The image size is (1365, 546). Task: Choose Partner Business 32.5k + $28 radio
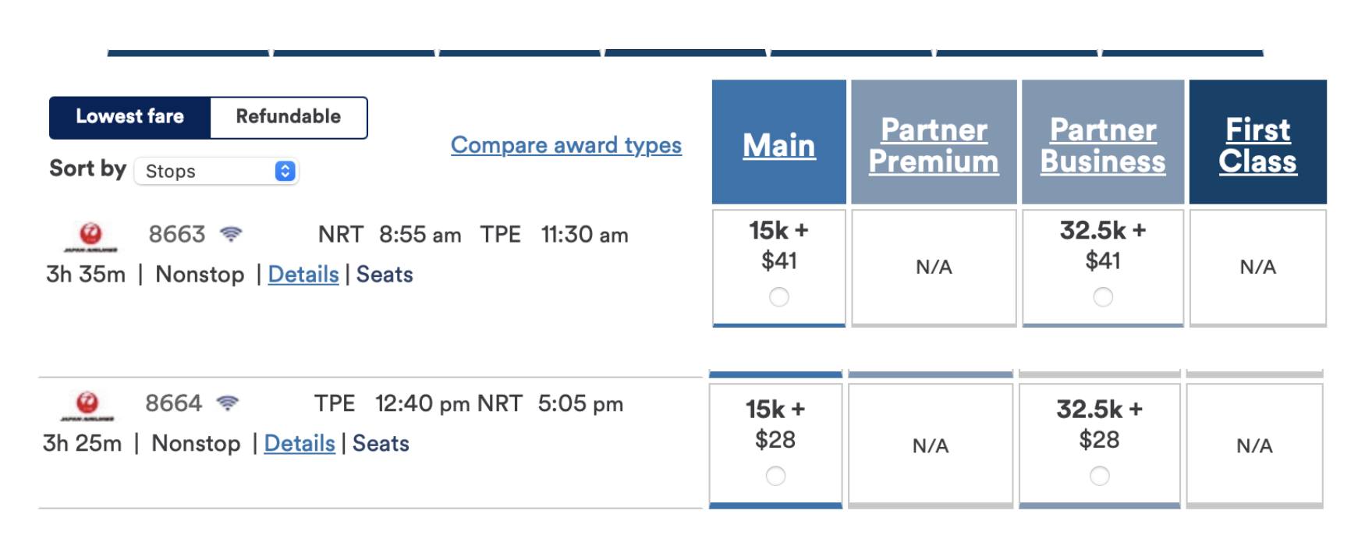coord(1099,476)
